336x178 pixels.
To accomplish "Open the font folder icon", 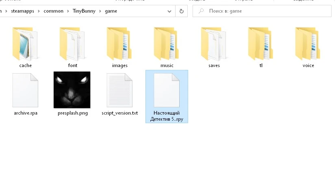I will pyautogui.click(x=72, y=44).
